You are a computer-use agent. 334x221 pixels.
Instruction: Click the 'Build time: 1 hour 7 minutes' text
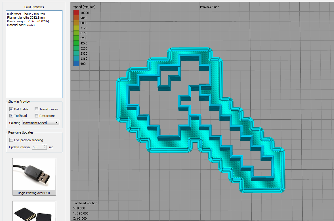click(x=26, y=14)
